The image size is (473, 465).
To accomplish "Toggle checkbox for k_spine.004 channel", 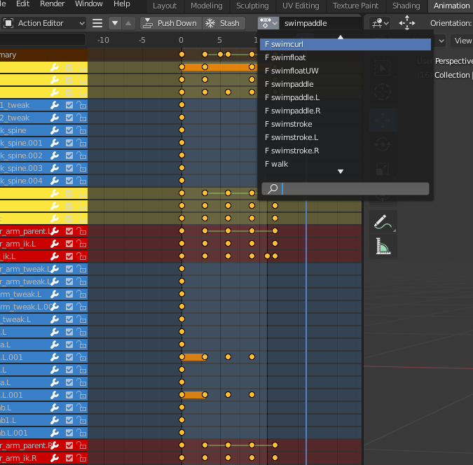I will 69,181.
